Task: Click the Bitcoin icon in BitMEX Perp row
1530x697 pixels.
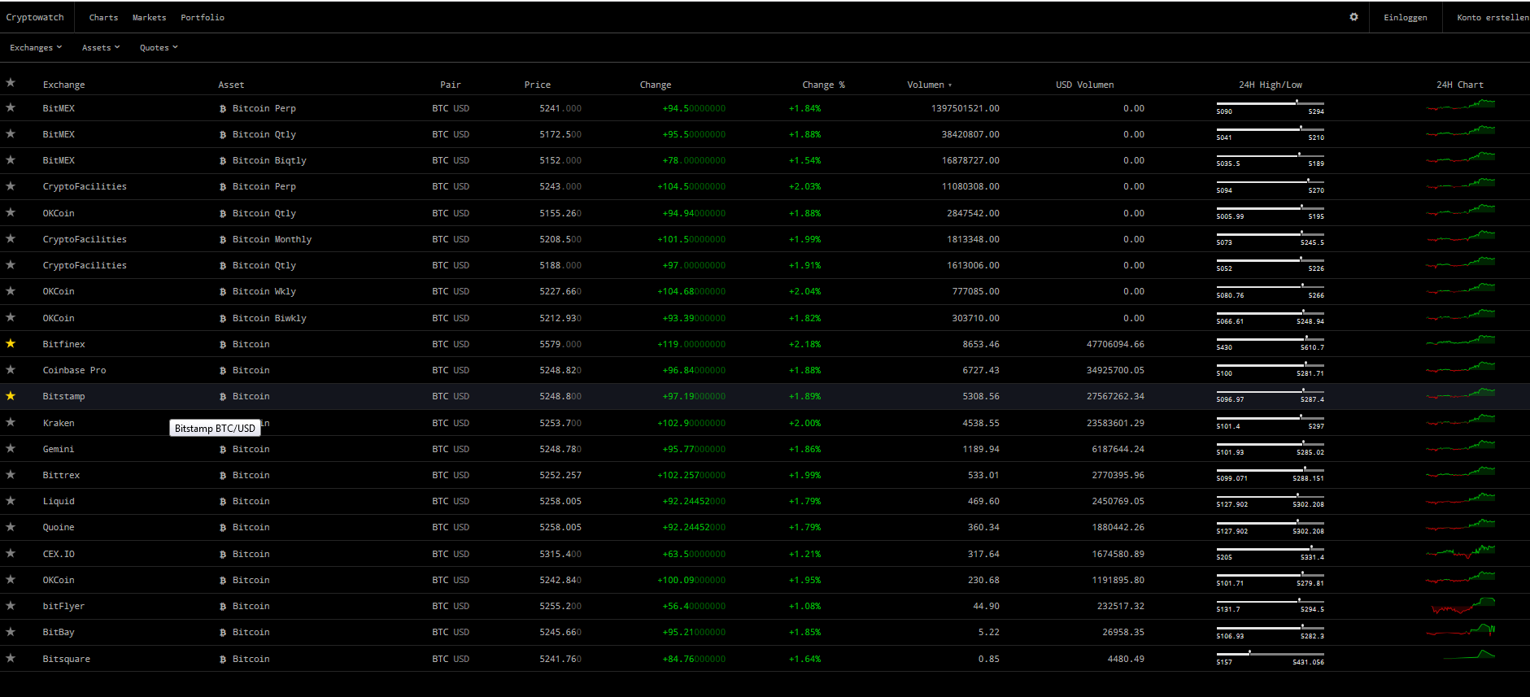Action: 223,109
